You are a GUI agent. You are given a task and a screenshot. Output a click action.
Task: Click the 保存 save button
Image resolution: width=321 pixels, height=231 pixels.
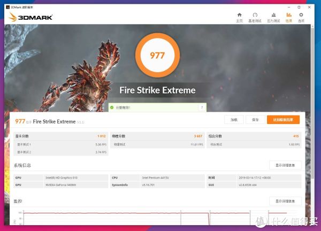click(255, 120)
